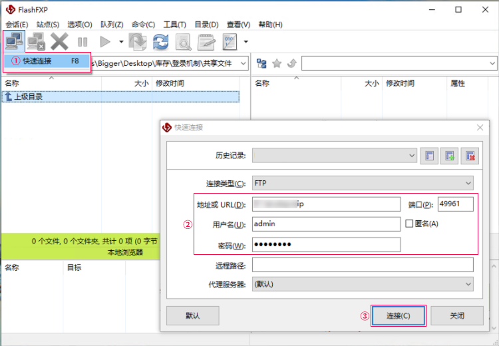Open the notepad editor icon

pos(206,42)
